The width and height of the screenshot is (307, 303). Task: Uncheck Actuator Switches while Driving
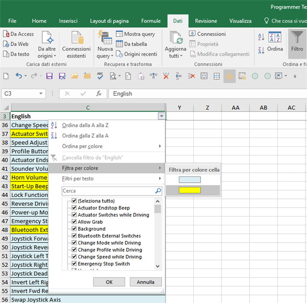pyautogui.click(x=74, y=215)
